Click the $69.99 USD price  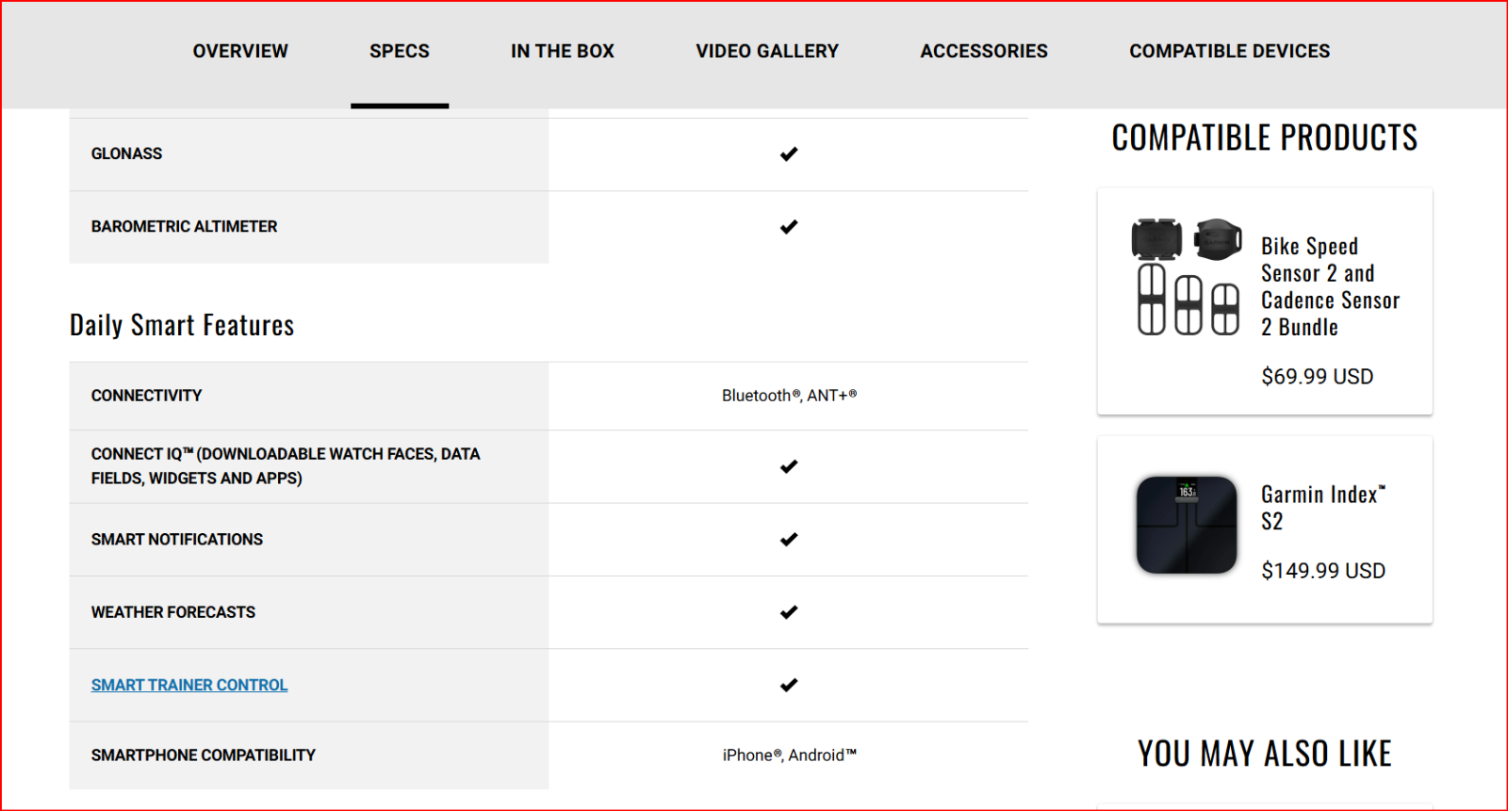click(x=1317, y=377)
